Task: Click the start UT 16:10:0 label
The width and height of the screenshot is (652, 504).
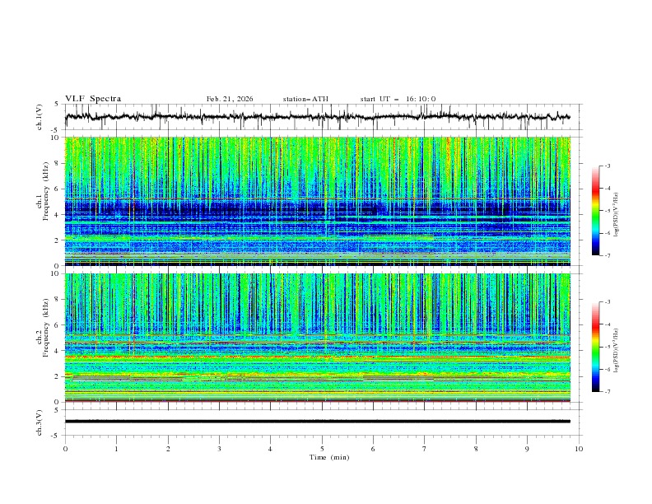Action: 398,99
